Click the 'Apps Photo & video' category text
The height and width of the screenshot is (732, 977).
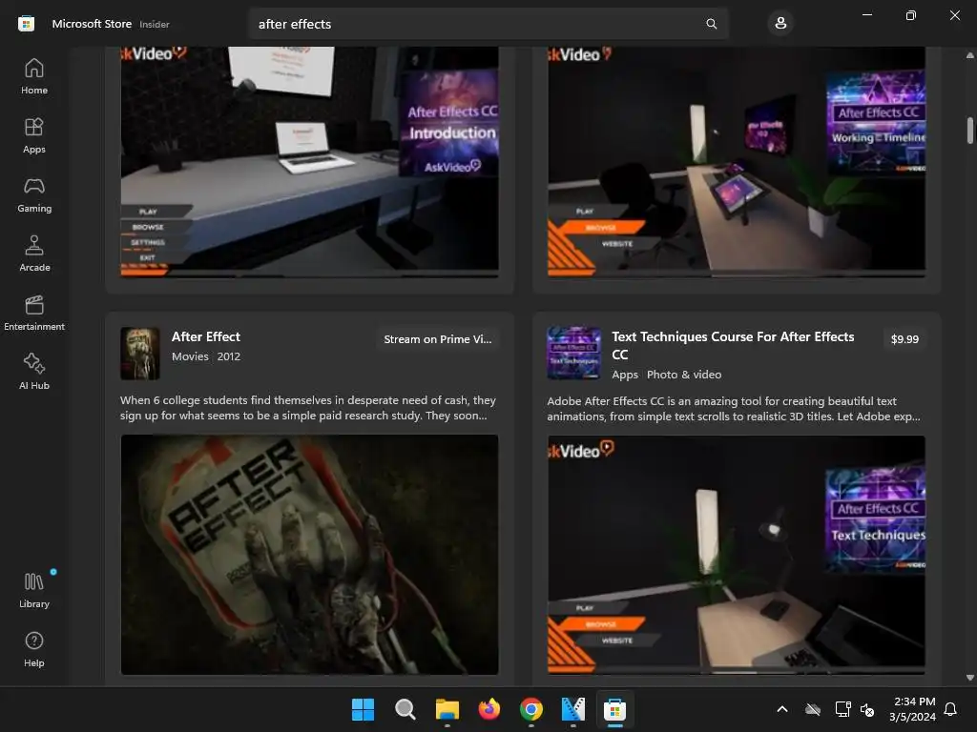click(666, 375)
